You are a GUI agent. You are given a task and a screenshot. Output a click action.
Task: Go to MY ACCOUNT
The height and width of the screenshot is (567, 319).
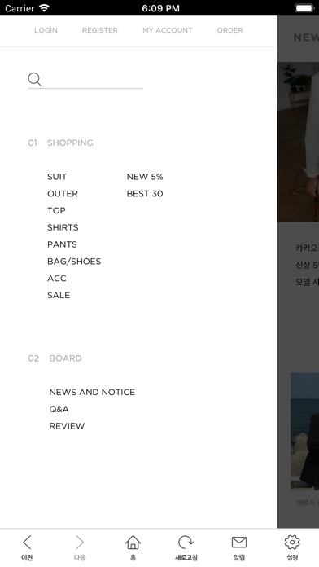coord(168,30)
